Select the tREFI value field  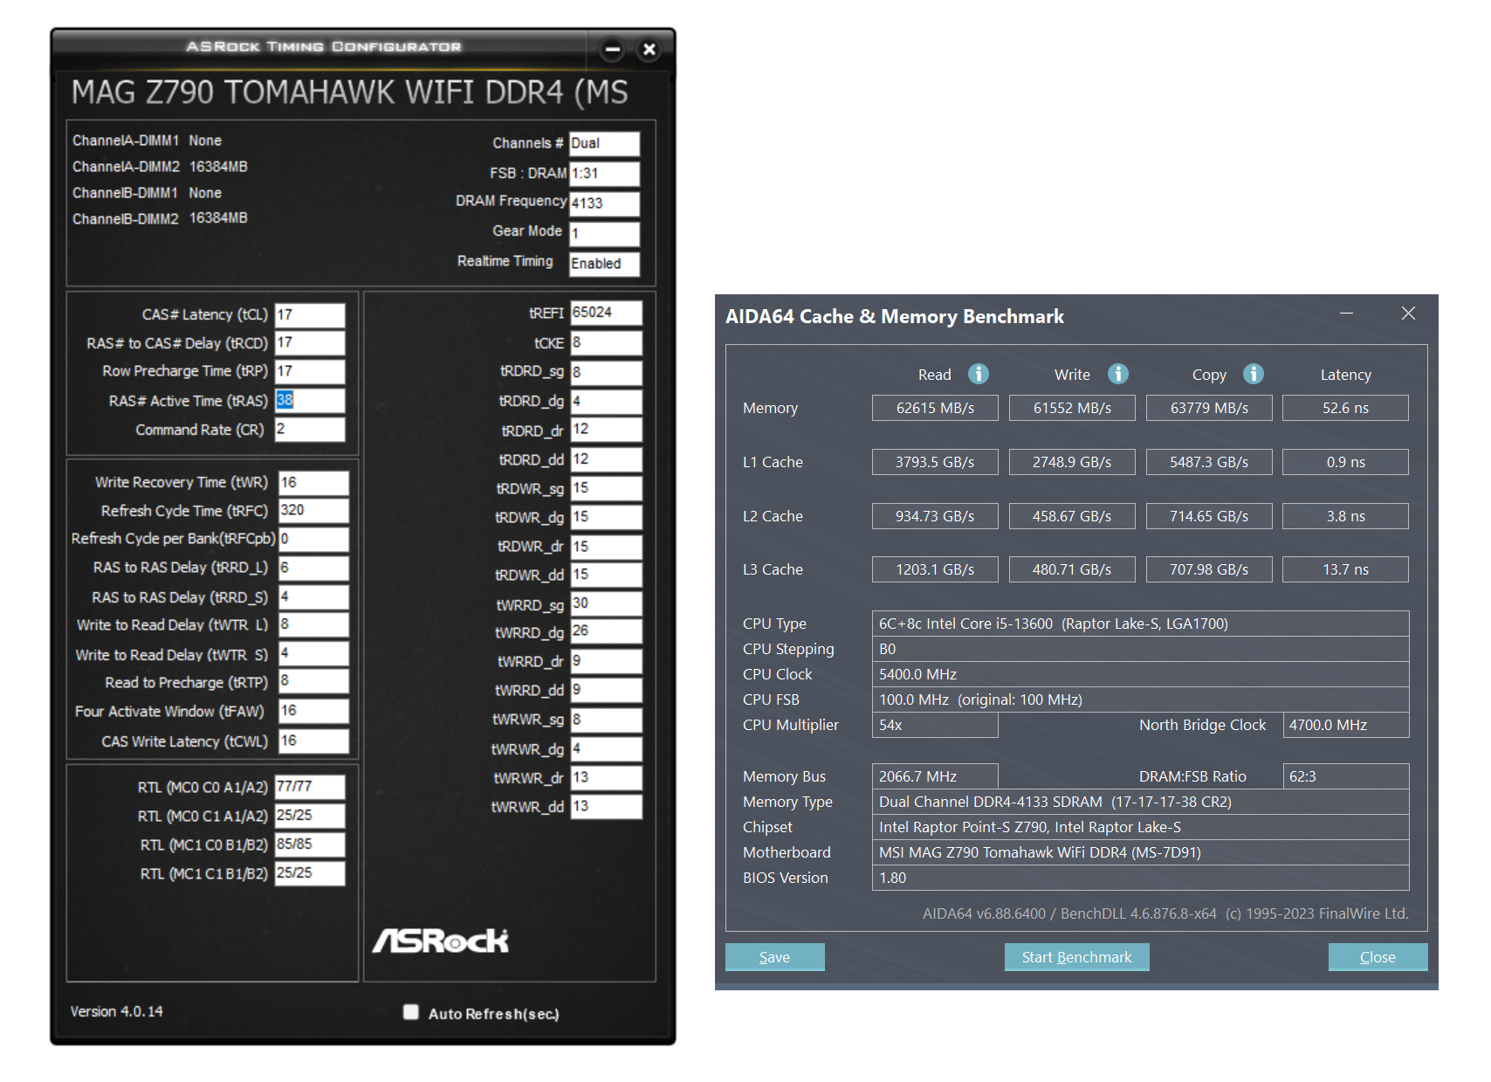click(606, 313)
